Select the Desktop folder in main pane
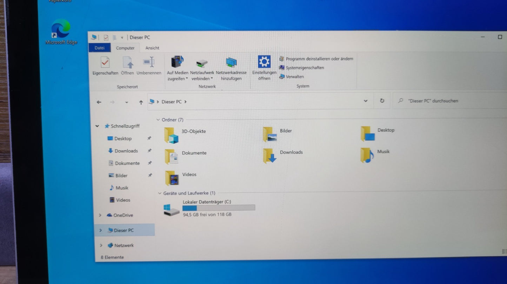 (x=378, y=134)
